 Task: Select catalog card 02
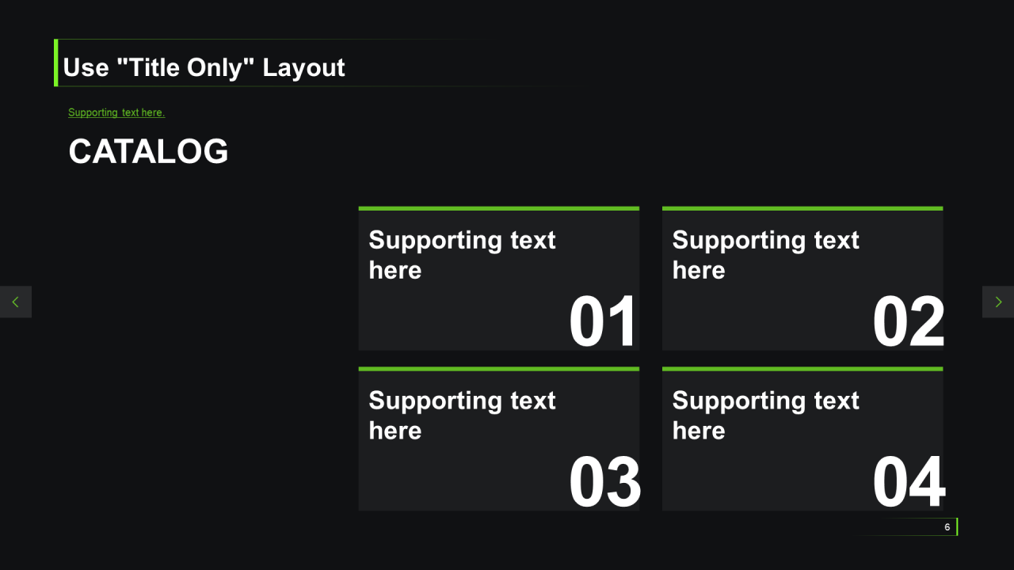[x=802, y=279]
